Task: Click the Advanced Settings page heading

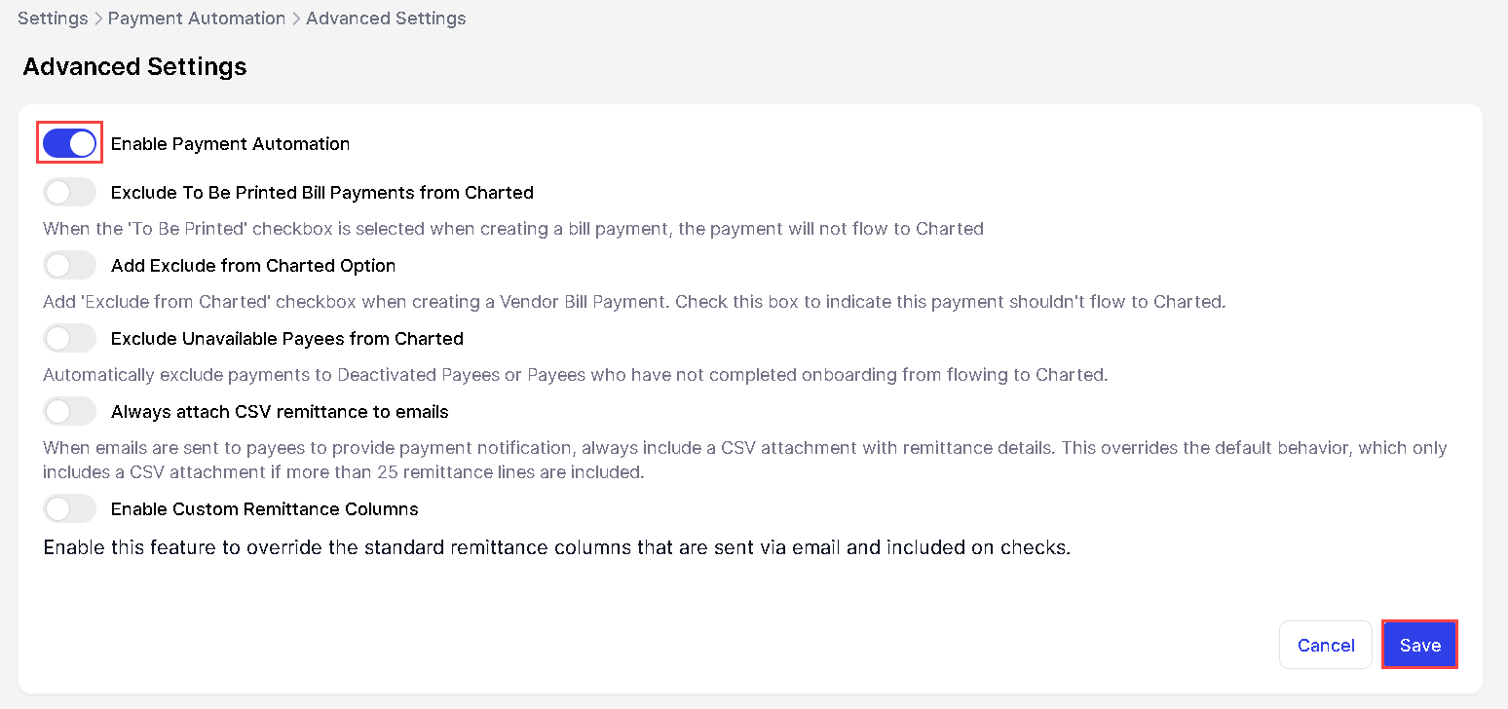Action: point(134,66)
